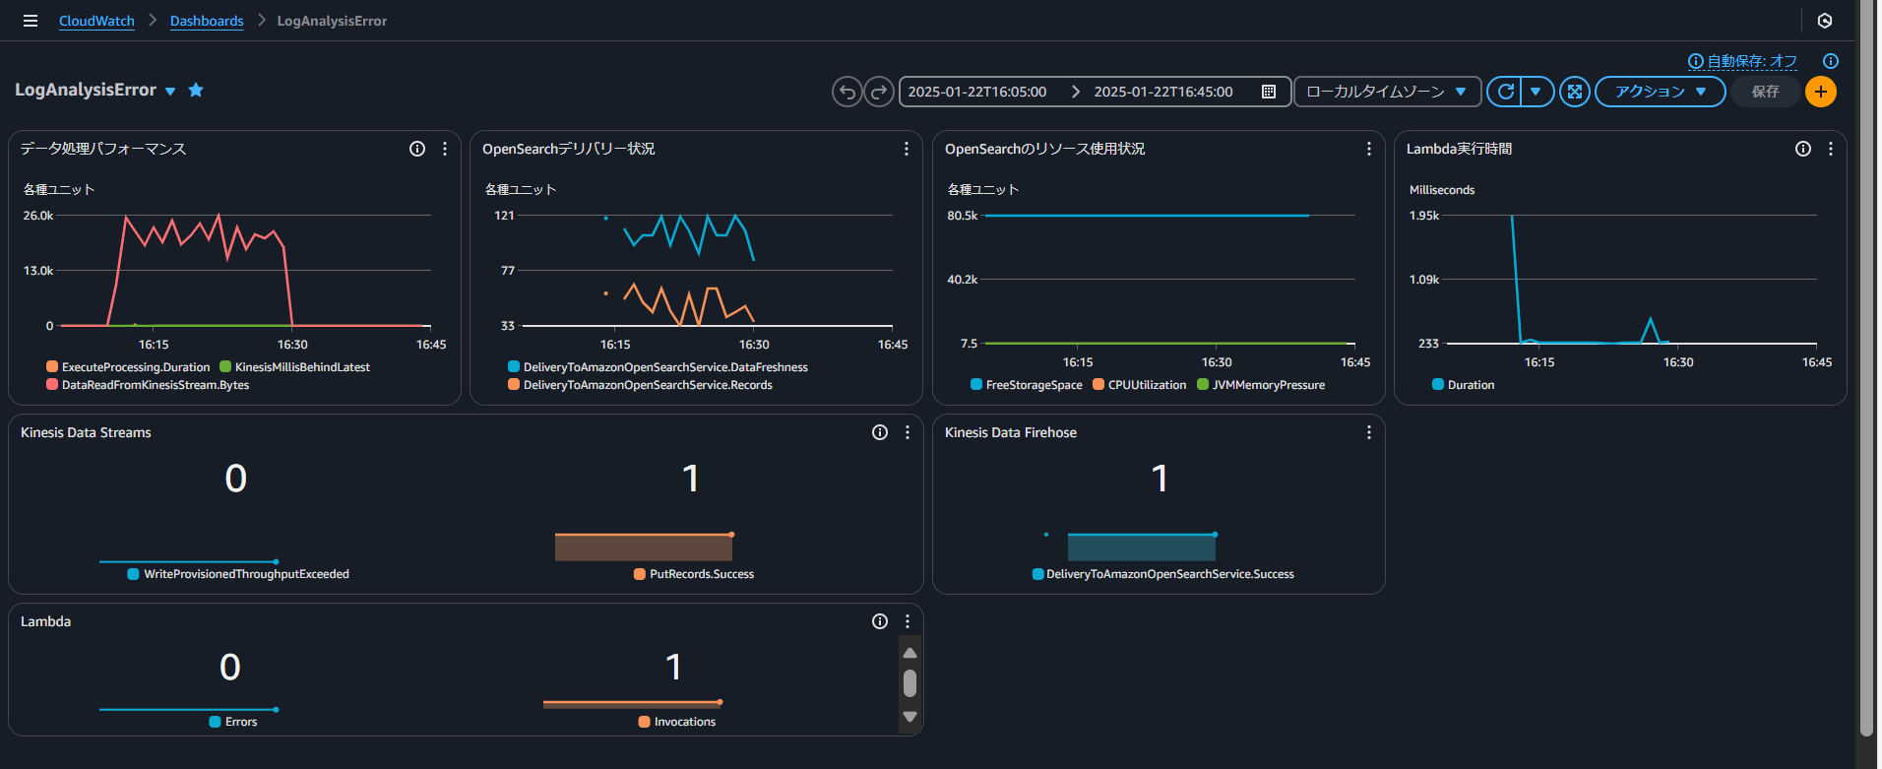
Task: Click the undo time range arrow
Action: 847,92
